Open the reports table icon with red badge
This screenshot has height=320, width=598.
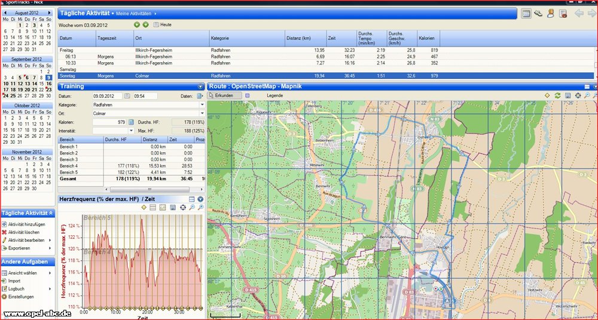coord(563,14)
